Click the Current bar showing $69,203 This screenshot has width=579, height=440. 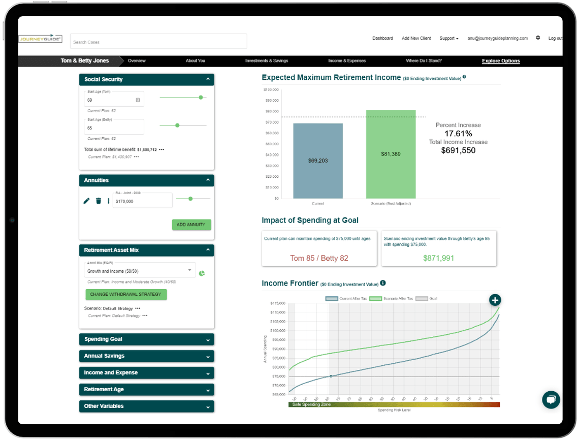318,161
